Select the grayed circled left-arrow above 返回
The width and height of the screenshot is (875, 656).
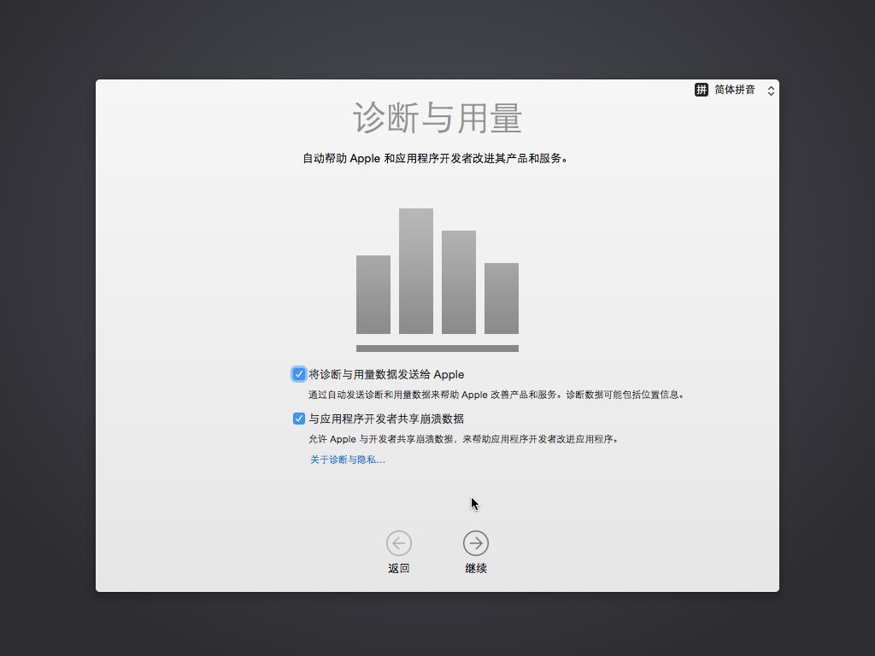[399, 542]
